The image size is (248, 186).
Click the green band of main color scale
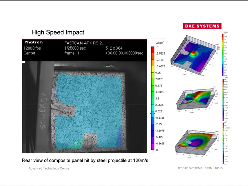[153, 88]
